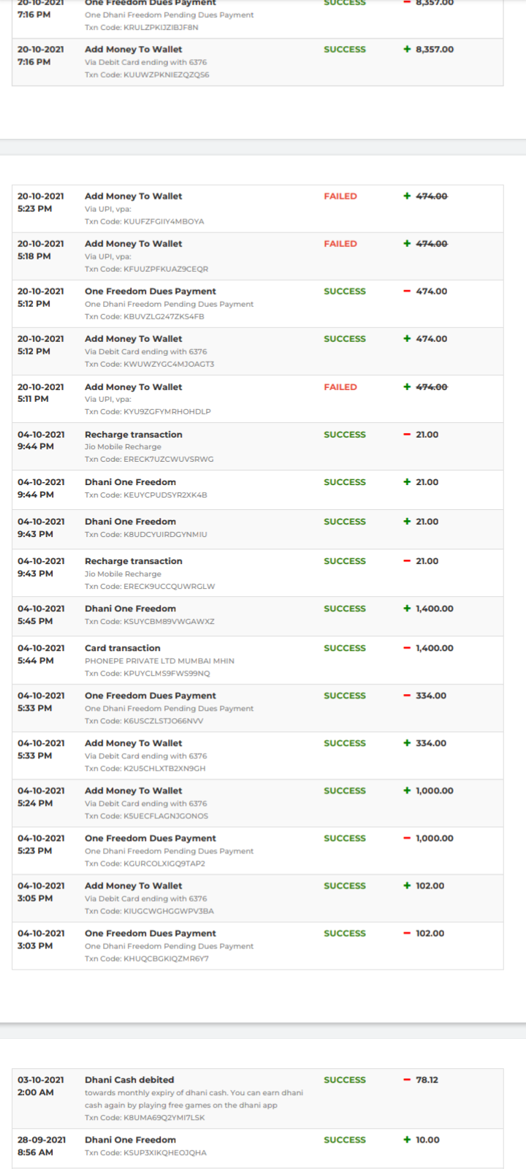Open Add Money To Wallet 1,000.00 entry
This screenshot has height=1169, width=526.
point(134,791)
